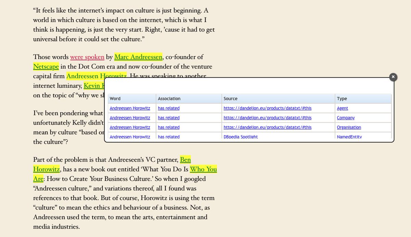Click the 'NamedEntity' type link

pyautogui.click(x=349, y=137)
